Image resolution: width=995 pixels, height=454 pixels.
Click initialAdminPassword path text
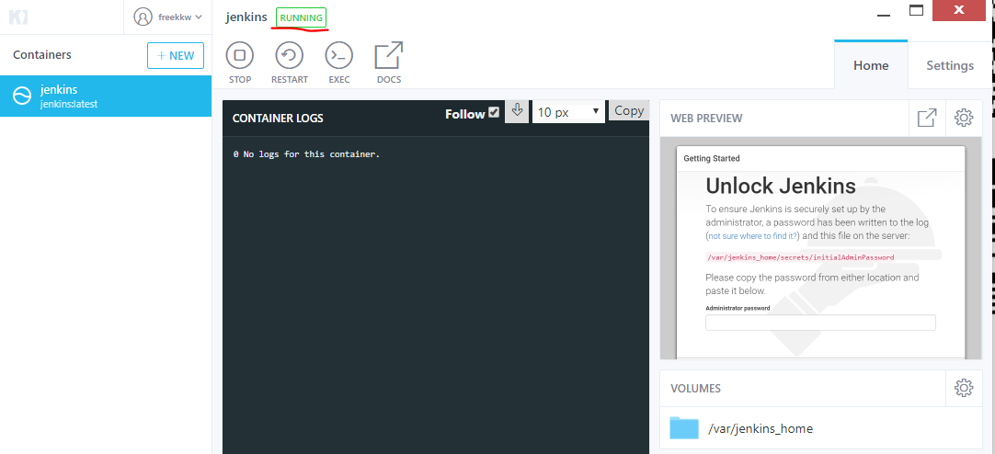coord(800,257)
